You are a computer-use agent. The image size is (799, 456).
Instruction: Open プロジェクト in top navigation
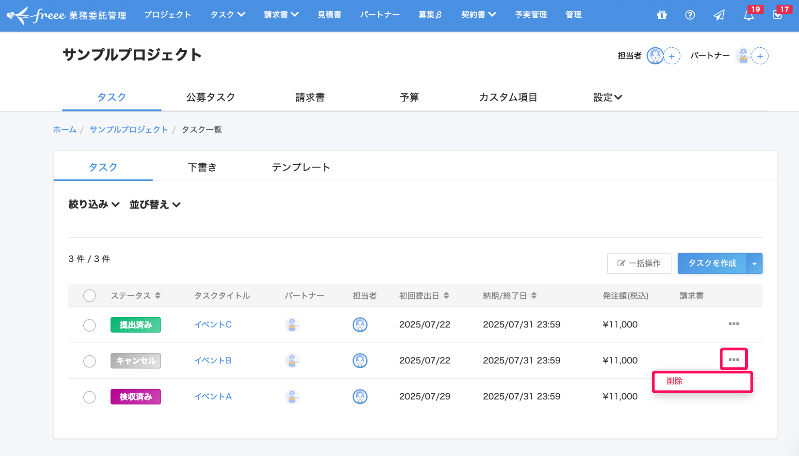167,15
